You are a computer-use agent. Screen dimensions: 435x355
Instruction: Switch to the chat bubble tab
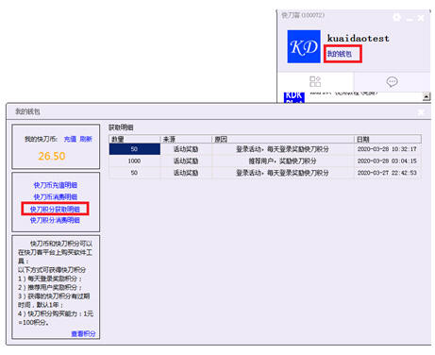pyautogui.click(x=392, y=82)
